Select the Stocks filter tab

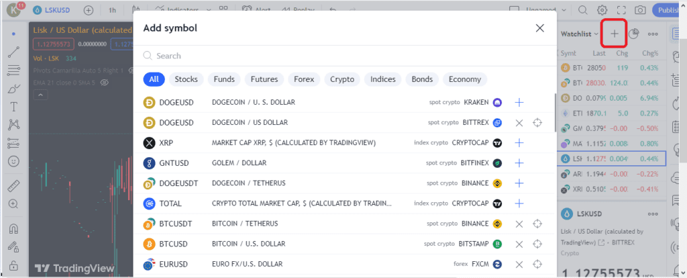(186, 79)
